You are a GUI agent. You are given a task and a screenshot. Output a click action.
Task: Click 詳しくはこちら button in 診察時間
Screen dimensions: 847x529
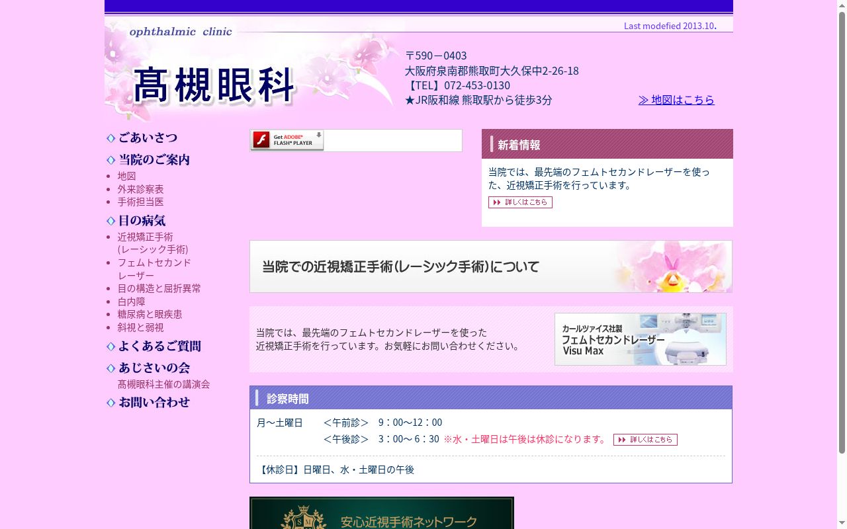(645, 440)
